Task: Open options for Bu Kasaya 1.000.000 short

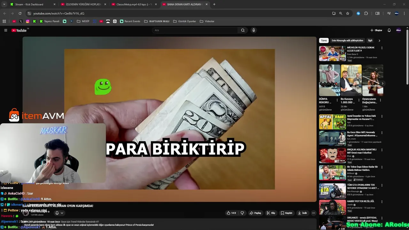Action: (x=359, y=100)
